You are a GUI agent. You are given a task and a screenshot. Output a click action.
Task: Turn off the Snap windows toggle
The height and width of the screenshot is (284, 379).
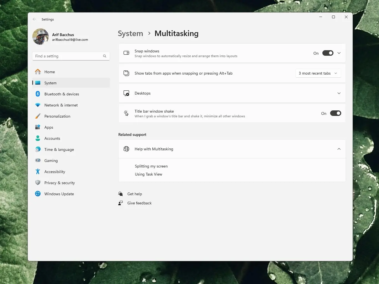[328, 53]
